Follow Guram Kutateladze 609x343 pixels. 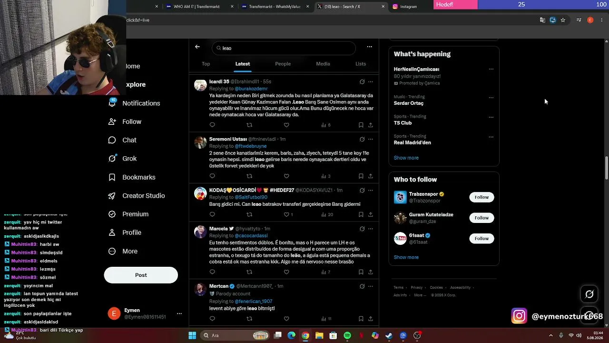click(481, 218)
